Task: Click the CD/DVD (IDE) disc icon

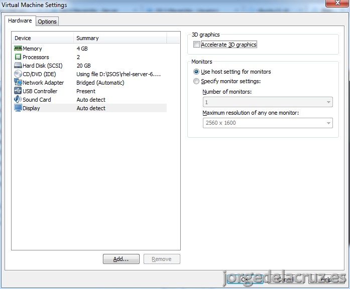Action: [x=18, y=74]
